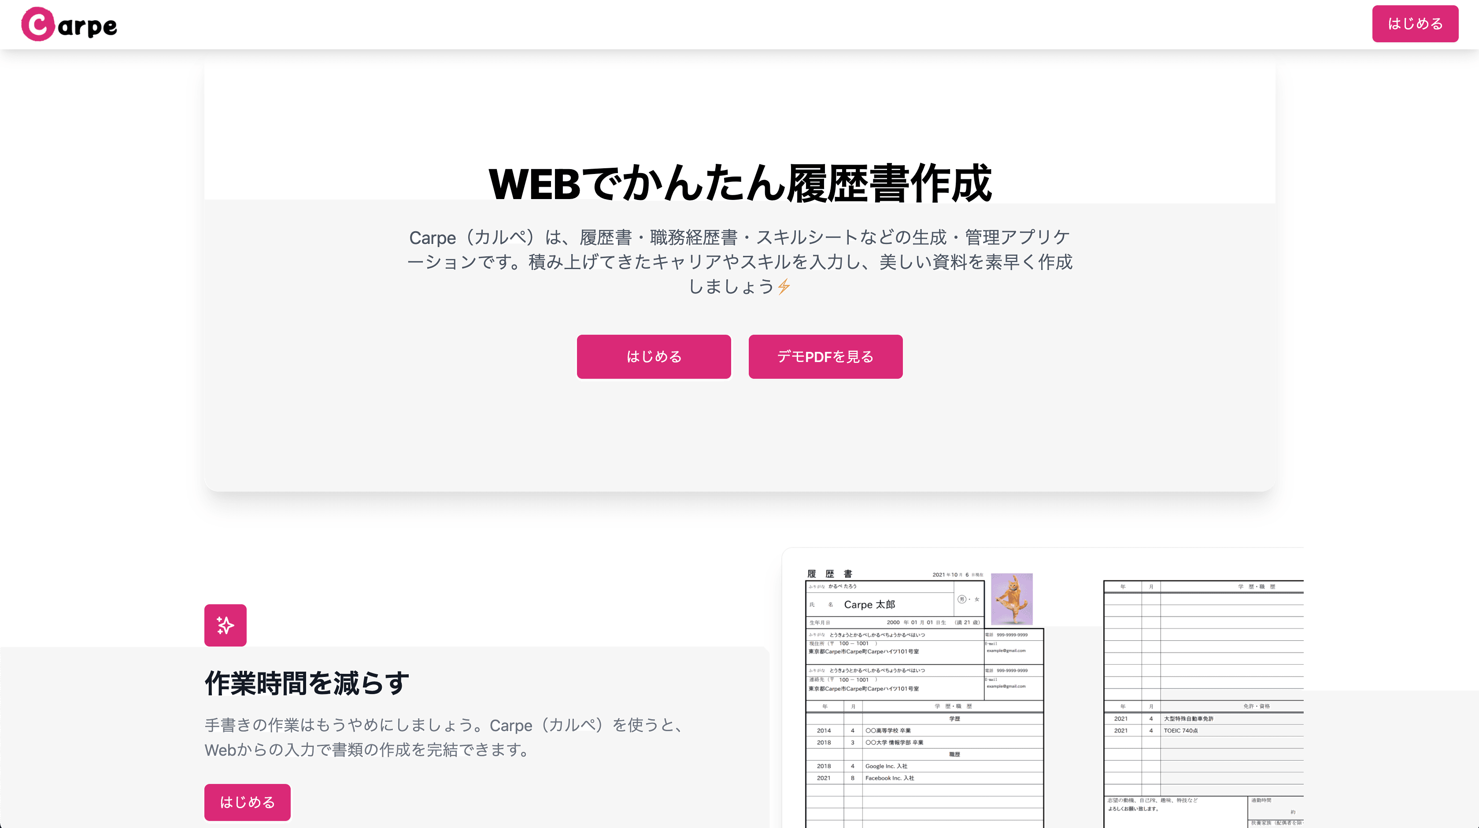
Task: Click the 免許・資格 table header
Action: pos(1256,706)
